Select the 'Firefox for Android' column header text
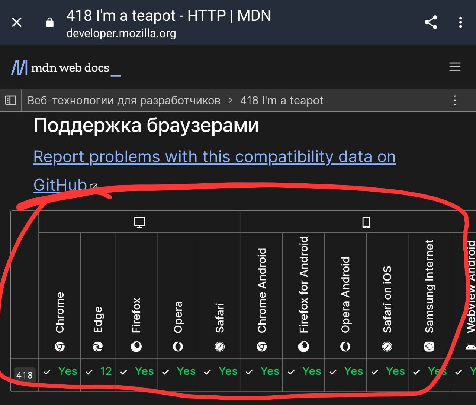 (303, 285)
